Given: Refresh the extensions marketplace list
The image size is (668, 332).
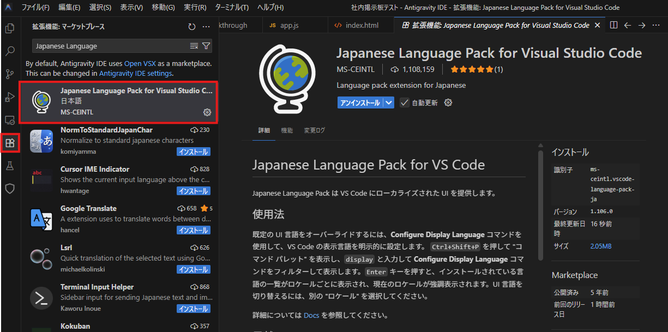Looking at the screenshot, I should [x=191, y=27].
